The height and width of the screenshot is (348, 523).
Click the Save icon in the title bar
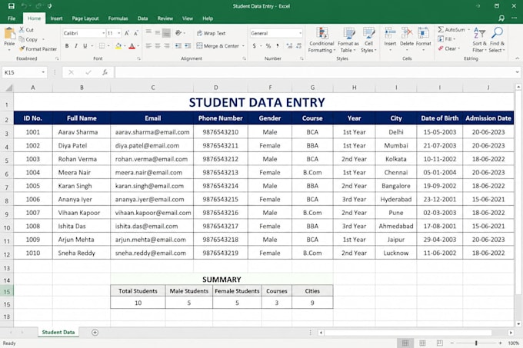tap(12, 6)
